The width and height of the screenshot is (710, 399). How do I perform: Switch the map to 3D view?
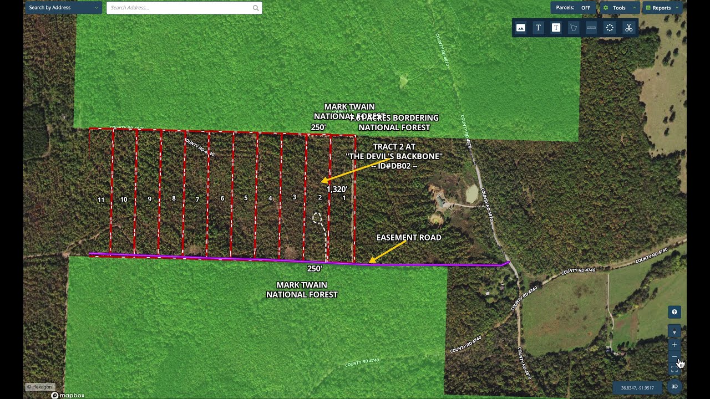(x=674, y=387)
